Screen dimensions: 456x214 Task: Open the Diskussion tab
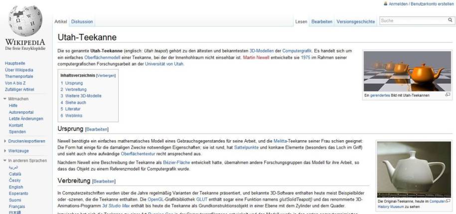pos(82,21)
